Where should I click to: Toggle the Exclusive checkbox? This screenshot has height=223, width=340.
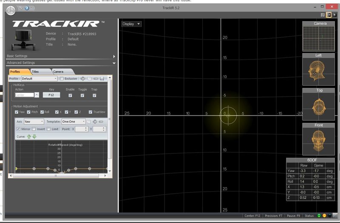62,79
